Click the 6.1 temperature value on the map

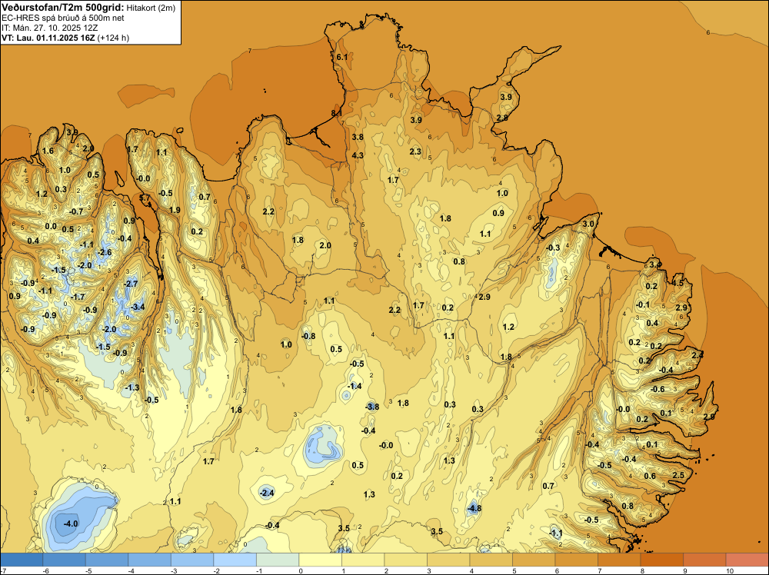tap(342, 57)
